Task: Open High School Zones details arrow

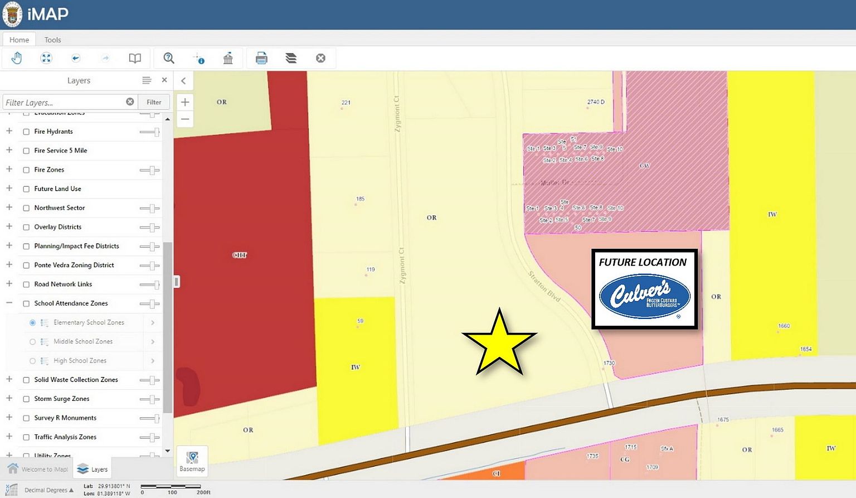Action: 153,361
